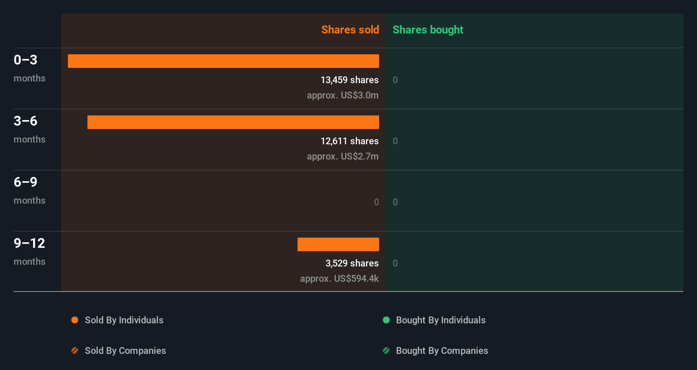The image size is (697, 370).
Task: Select the Shares bought column header
Action: pyautogui.click(x=428, y=30)
